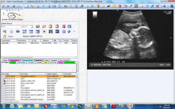Open the dollar sign billing icon
Screen dimensions: 175x109
coord(11,32)
